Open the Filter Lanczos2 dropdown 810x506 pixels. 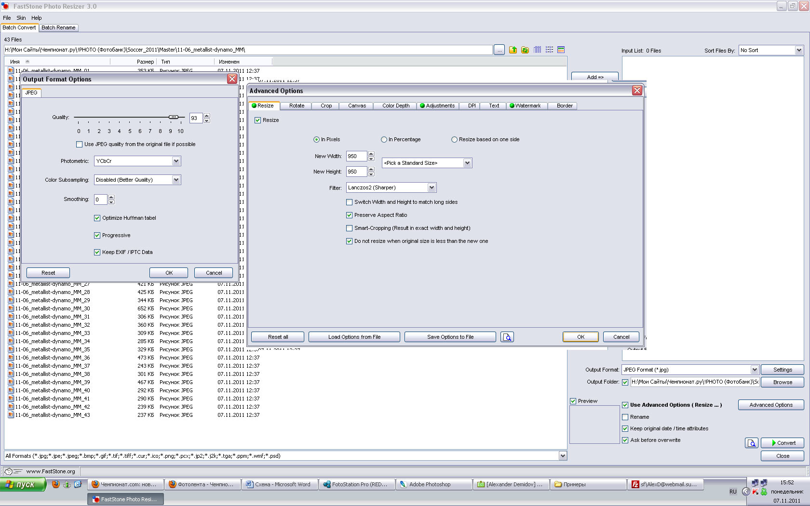pos(432,188)
